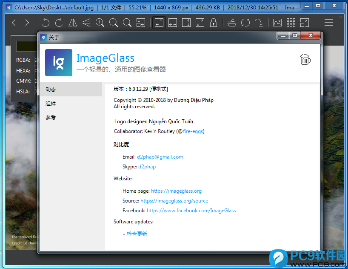
Task: Fit the window to the image
Action: coord(140,23)
